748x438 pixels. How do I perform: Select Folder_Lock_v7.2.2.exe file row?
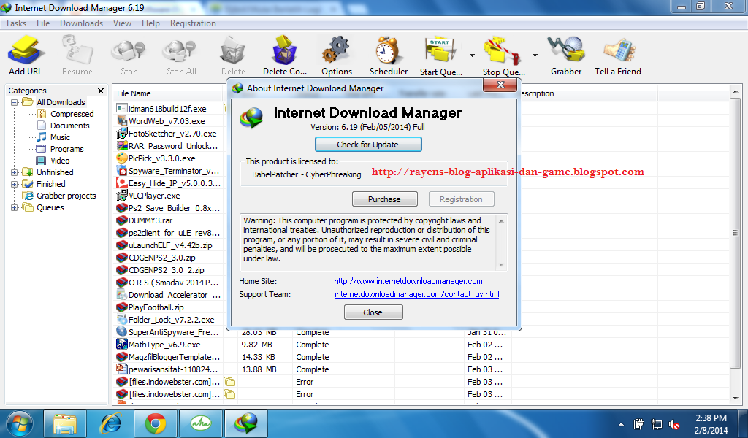click(x=171, y=320)
